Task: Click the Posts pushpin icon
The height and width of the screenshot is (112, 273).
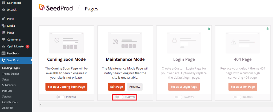Action: point(3,19)
